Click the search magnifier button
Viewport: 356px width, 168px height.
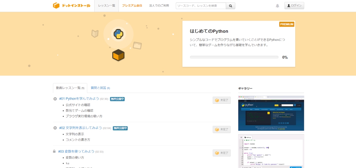[231, 6]
